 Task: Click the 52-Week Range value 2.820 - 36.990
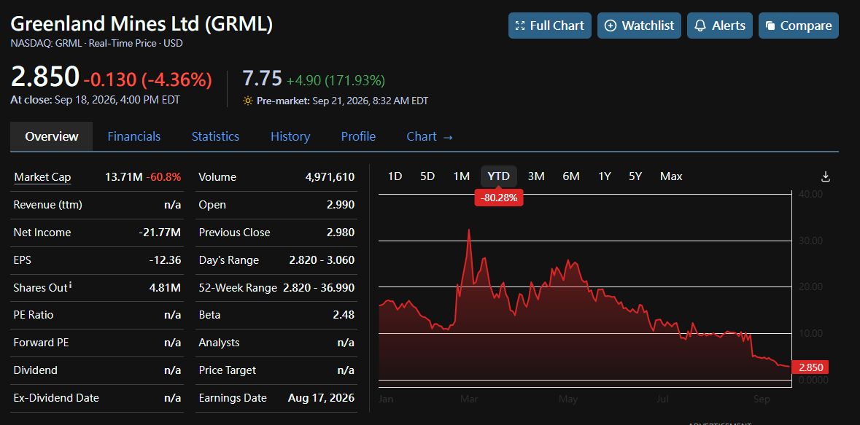[319, 287]
